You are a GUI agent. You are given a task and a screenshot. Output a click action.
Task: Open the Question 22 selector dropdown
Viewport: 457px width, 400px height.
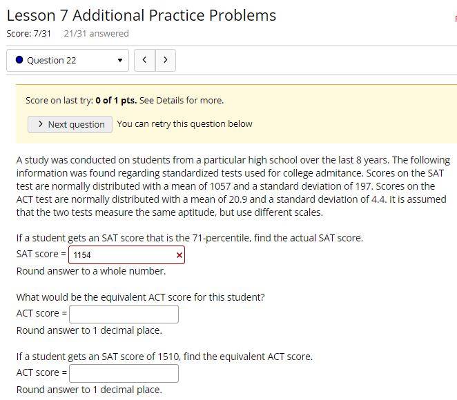coord(68,60)
